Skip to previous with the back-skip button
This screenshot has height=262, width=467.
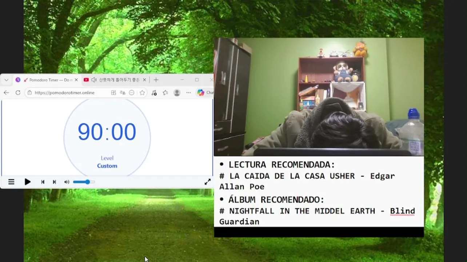[43, 182]
